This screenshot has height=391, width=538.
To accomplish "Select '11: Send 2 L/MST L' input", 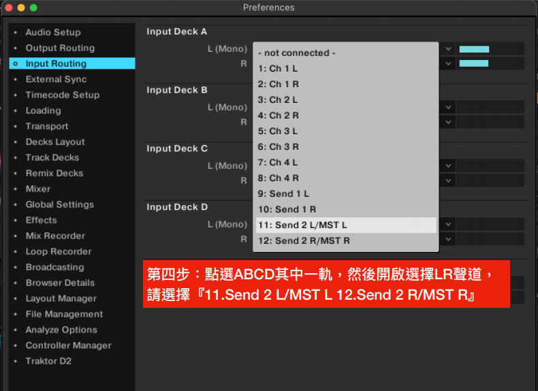I will tap(346, 225).
